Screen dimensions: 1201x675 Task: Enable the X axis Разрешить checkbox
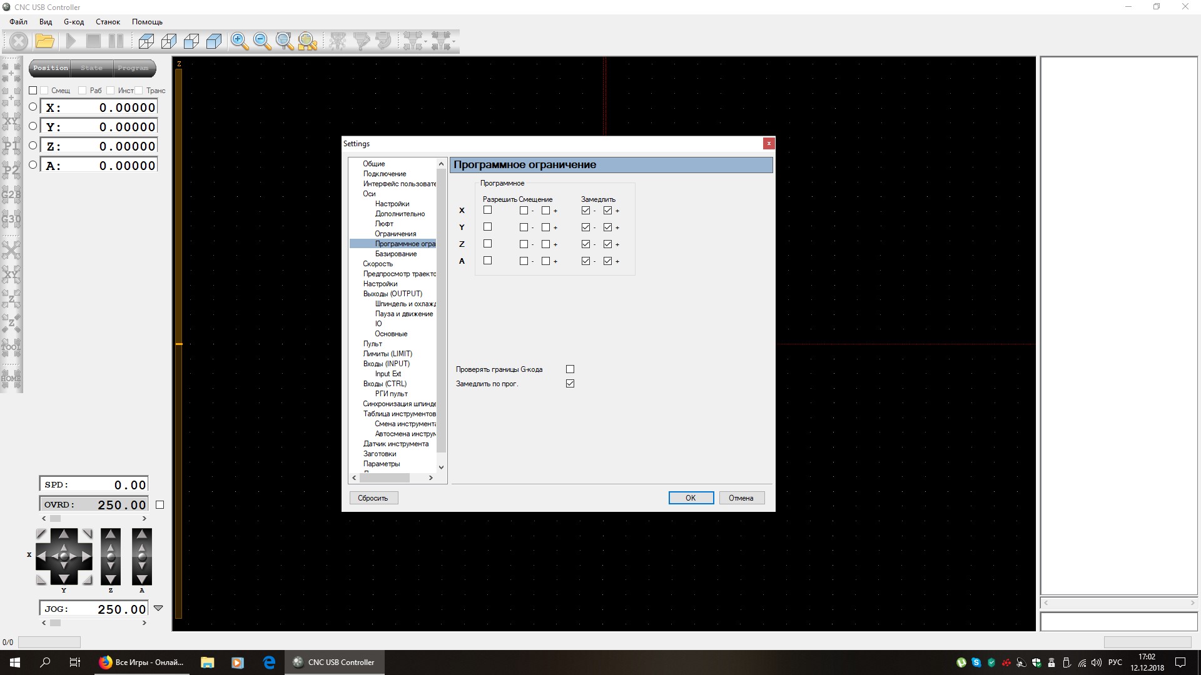click(487, 210)
